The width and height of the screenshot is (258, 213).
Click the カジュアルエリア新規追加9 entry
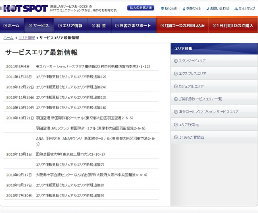[70, 196]
